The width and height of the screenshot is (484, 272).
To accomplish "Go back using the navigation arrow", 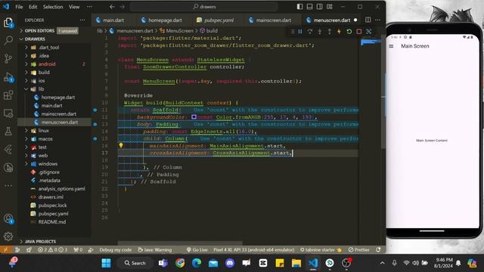I will point(112,7).
